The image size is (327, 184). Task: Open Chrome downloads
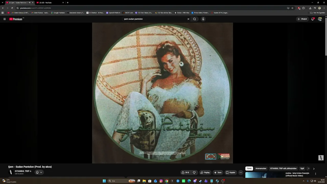click(310, 8)
